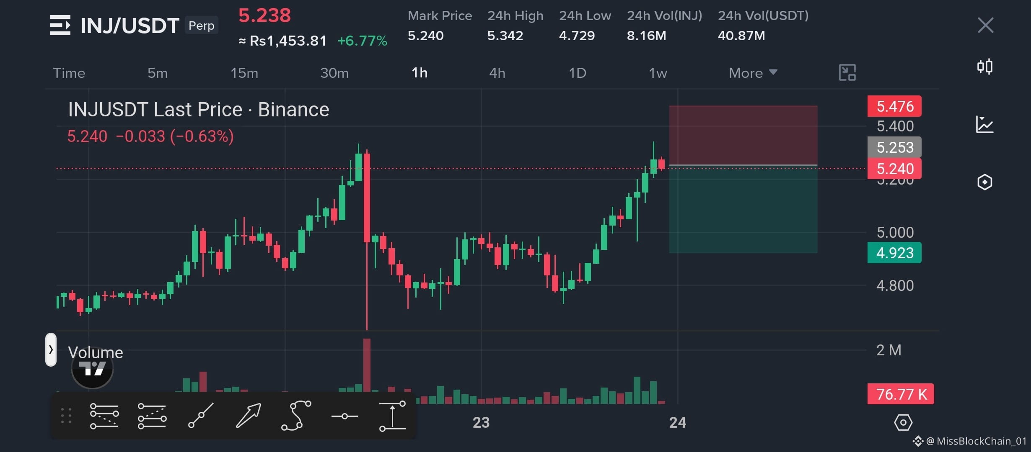Select the horizontal line drawing tool
1031x452 pixels.
[345, 416]
